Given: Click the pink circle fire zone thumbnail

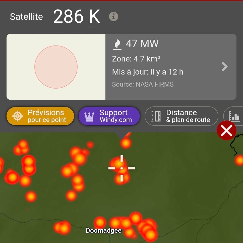Looking at the screenshot, I should tap(56, 67).
